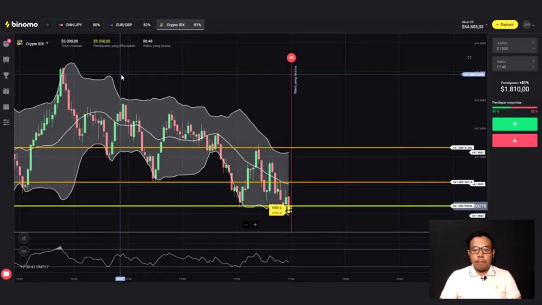
Task: Click the $9.050,00 expected income value
Action: [x=102, y=42]
